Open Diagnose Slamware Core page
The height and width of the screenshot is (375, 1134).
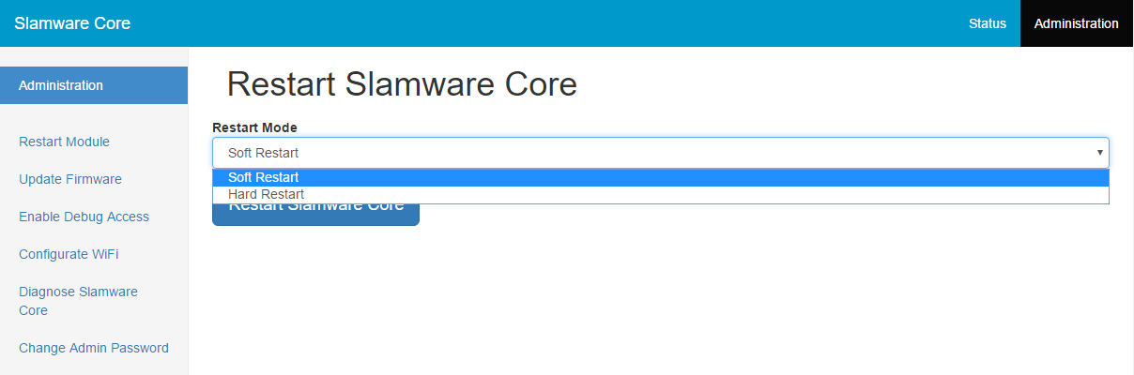(x=78, y=301)
